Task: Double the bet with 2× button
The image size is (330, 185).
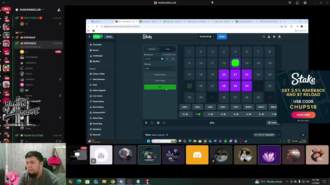Action: pyautogui.click(x=173, y=59)
